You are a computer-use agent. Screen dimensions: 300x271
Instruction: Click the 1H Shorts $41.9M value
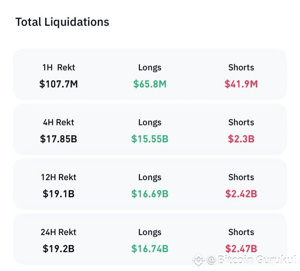pos(241,84)
